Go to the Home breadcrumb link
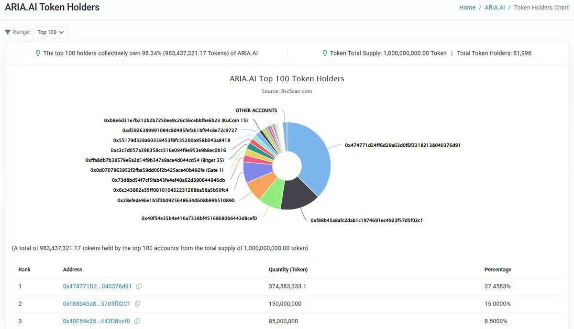Screen dimensions: 574x329 point(467,8)
